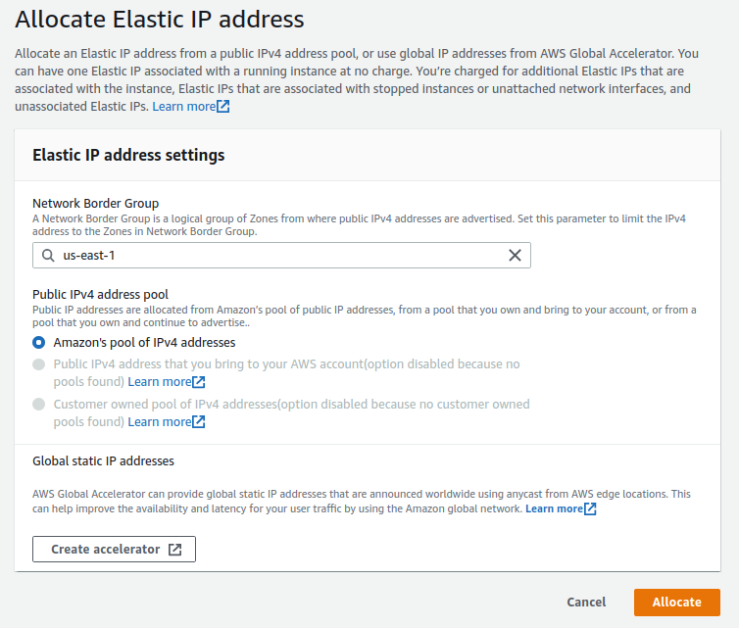This screenshot has width=739, height=628.
Task: Click the Create accelerator button label
Action: [x=105, y=550]
